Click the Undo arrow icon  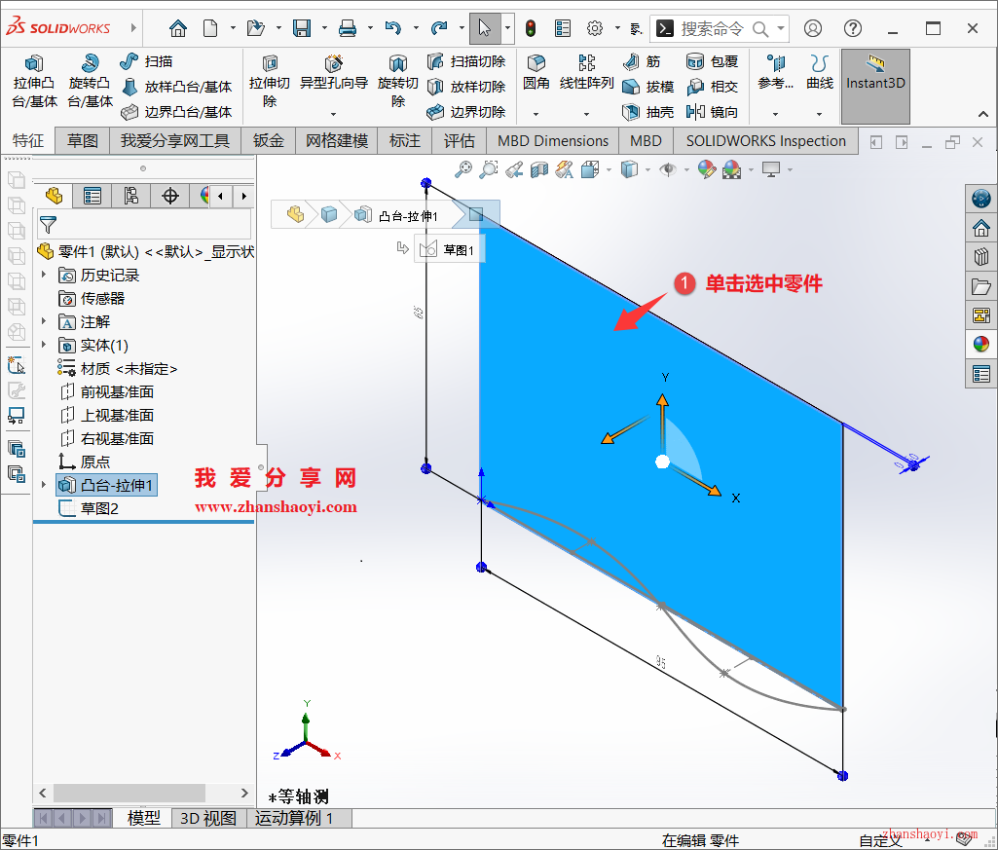393,28
